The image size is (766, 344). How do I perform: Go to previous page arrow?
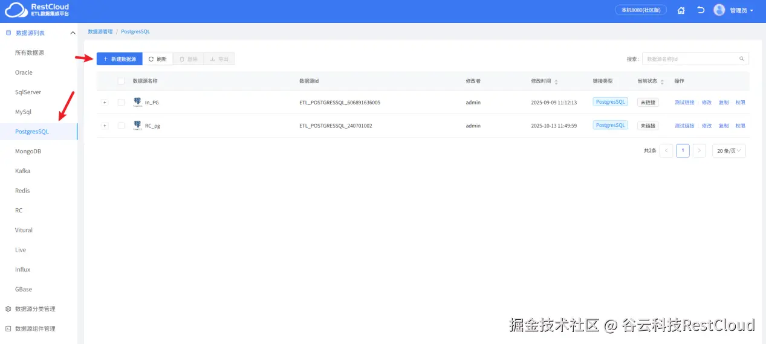(666, 150)
